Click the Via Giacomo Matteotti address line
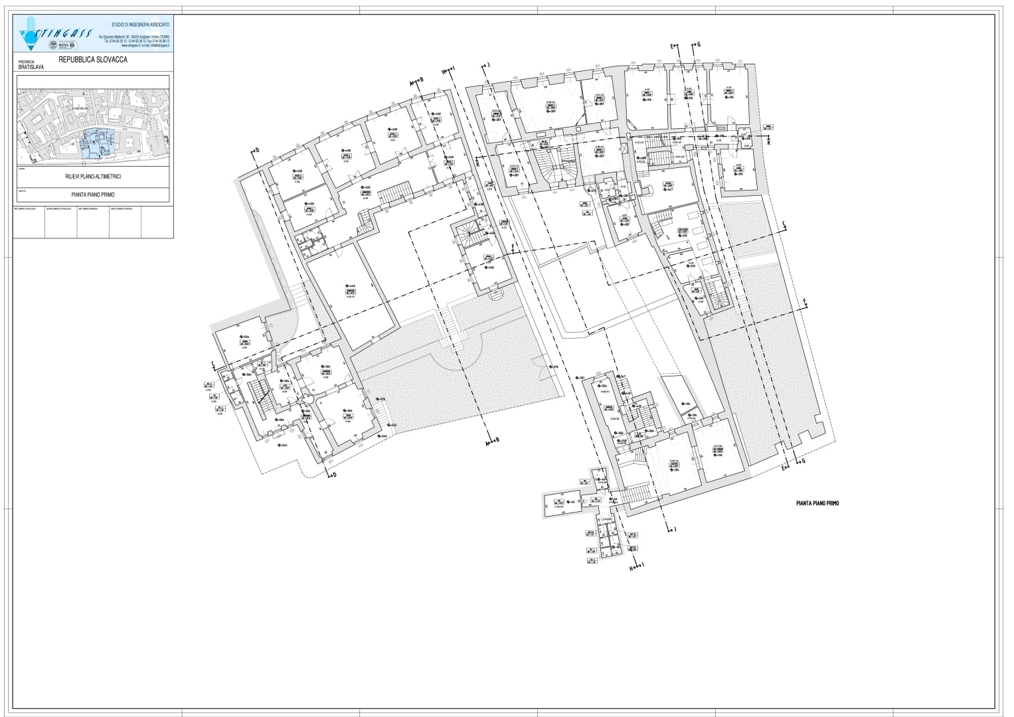The height and width of the screenshot is (717, 1014). click(x=133, y=36)
